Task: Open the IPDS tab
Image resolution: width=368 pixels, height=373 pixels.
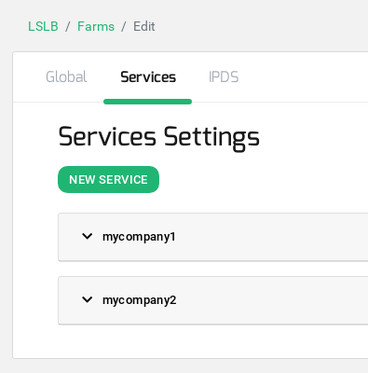Action: (224, 77)
